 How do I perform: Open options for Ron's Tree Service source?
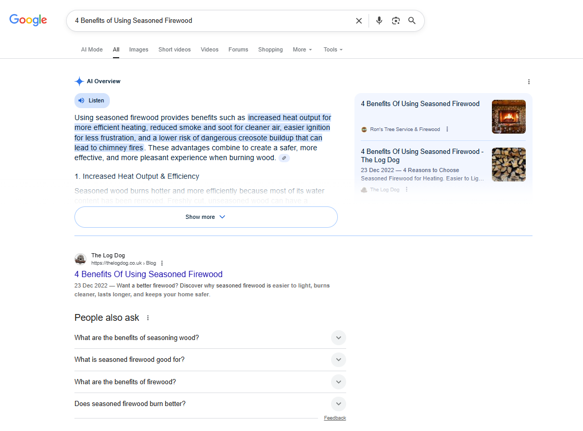pos(447,129)
